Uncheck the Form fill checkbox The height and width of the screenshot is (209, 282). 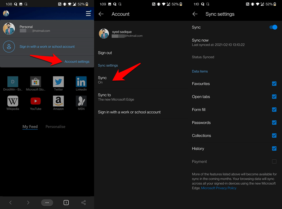[274, 109]
